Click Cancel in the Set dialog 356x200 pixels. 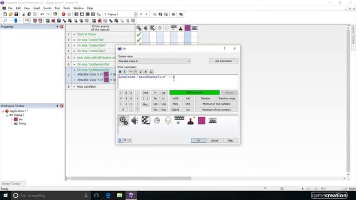click(214, 141)
